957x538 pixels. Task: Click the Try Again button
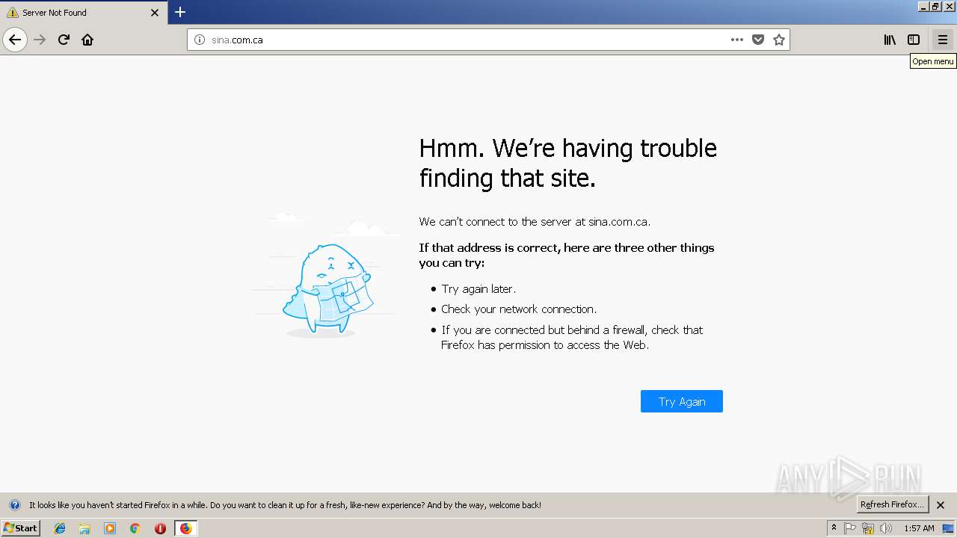(682, 401)
